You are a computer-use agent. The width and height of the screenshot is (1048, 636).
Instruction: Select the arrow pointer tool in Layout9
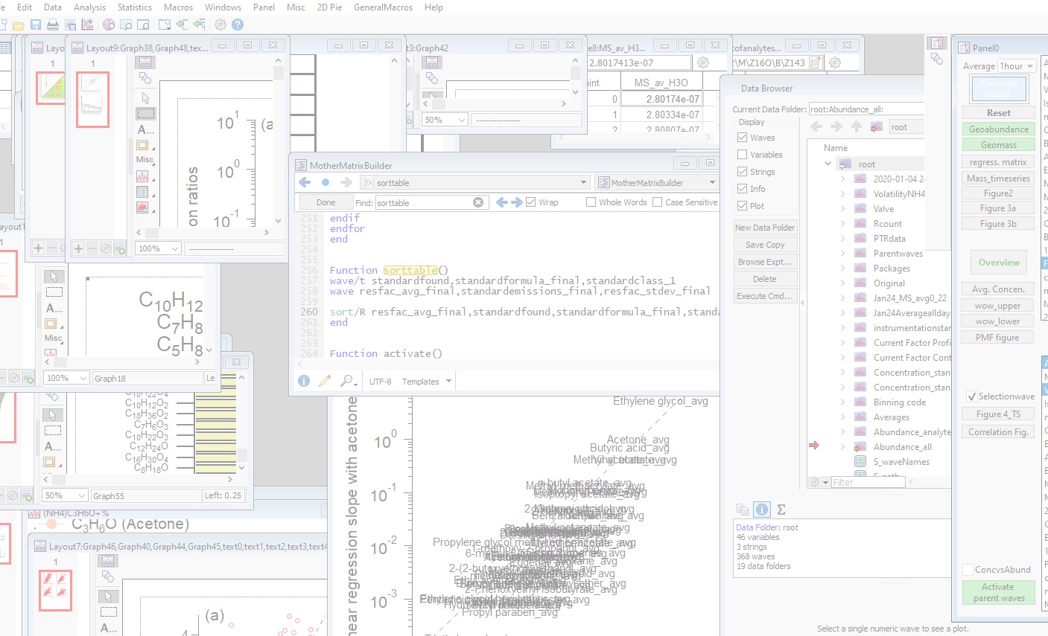tap(145, 97)
